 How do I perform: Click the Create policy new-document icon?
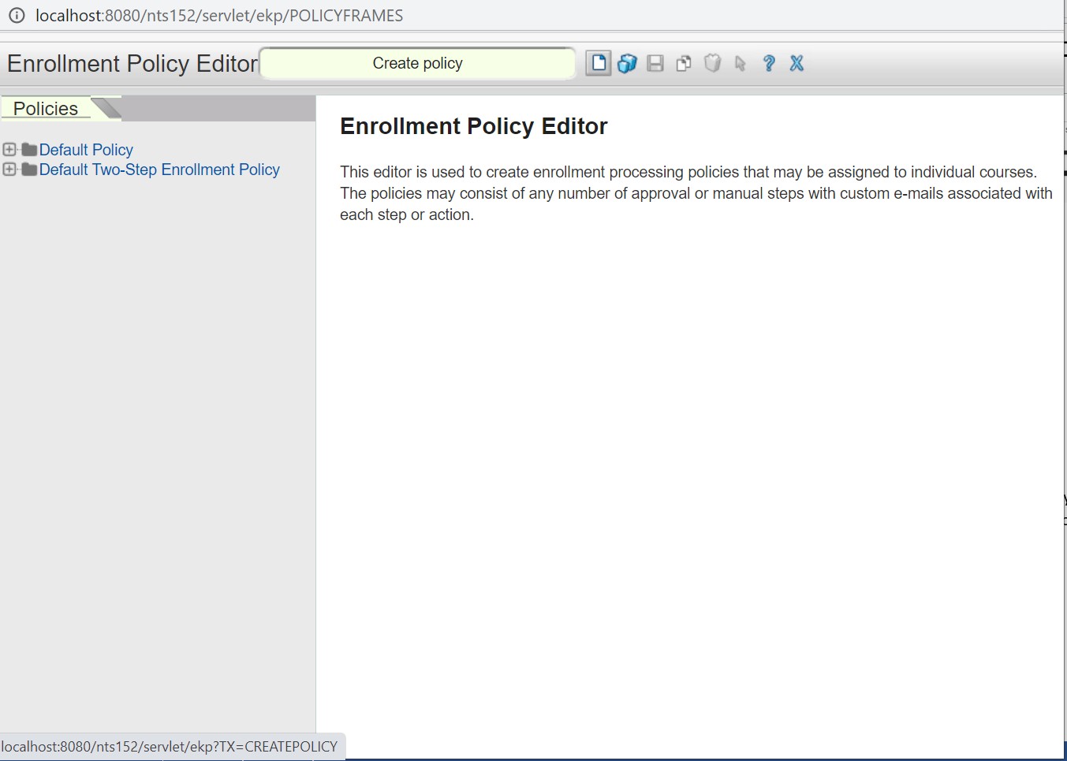(599, 63)
